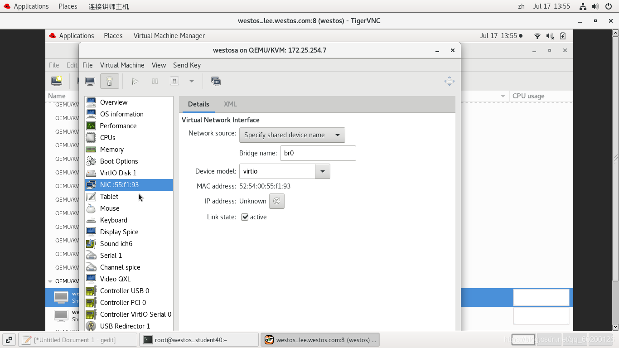Viewport: 619px width, 348px height.
Task: Open host volume icon
Action: click(595, 6)
